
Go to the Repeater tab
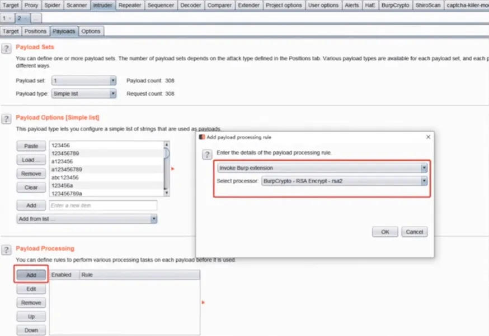click(130, 5)
